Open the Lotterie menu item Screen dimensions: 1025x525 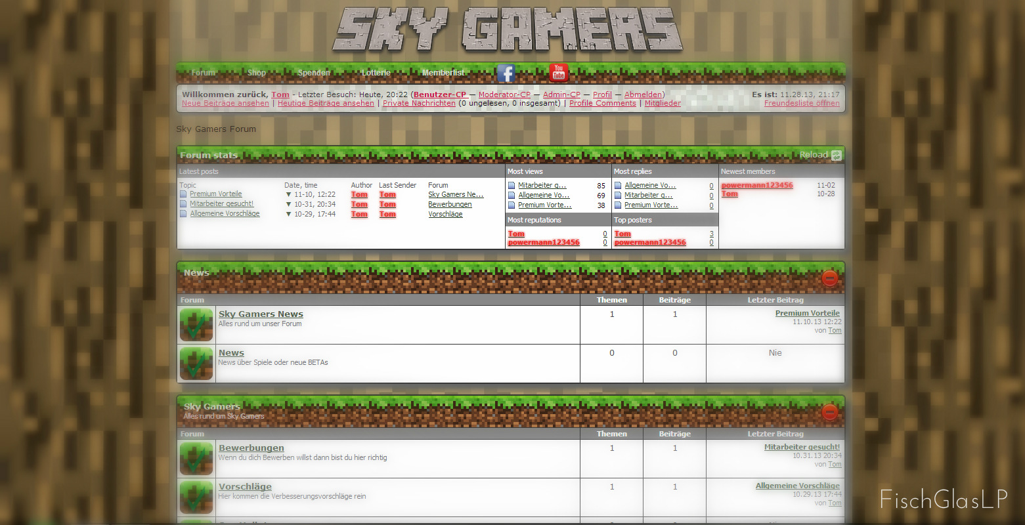tap(376, 73)
